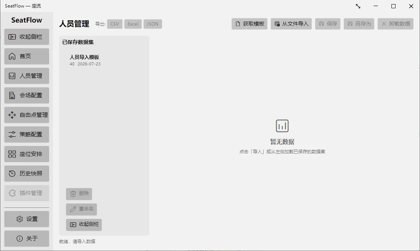Collapse the sidebar via top 收起侧栏 button

[x=26, y=37]
